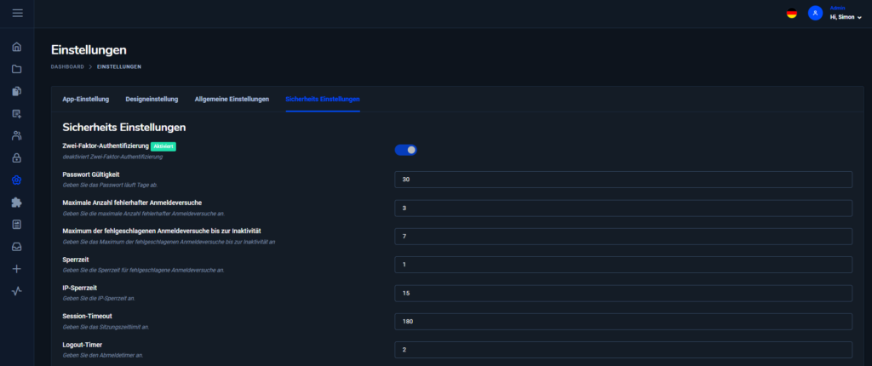The image size is (872, 366).
Task: Click the DASHBOARD breadcrumb link
Action: tap(67, 66)
